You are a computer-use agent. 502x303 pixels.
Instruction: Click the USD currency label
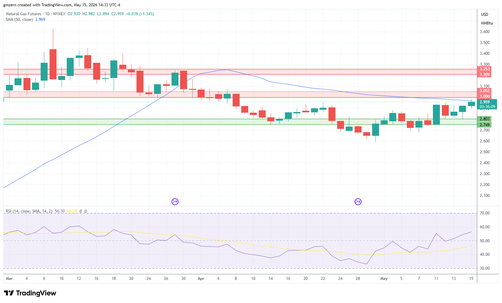(x=484, y=15)
